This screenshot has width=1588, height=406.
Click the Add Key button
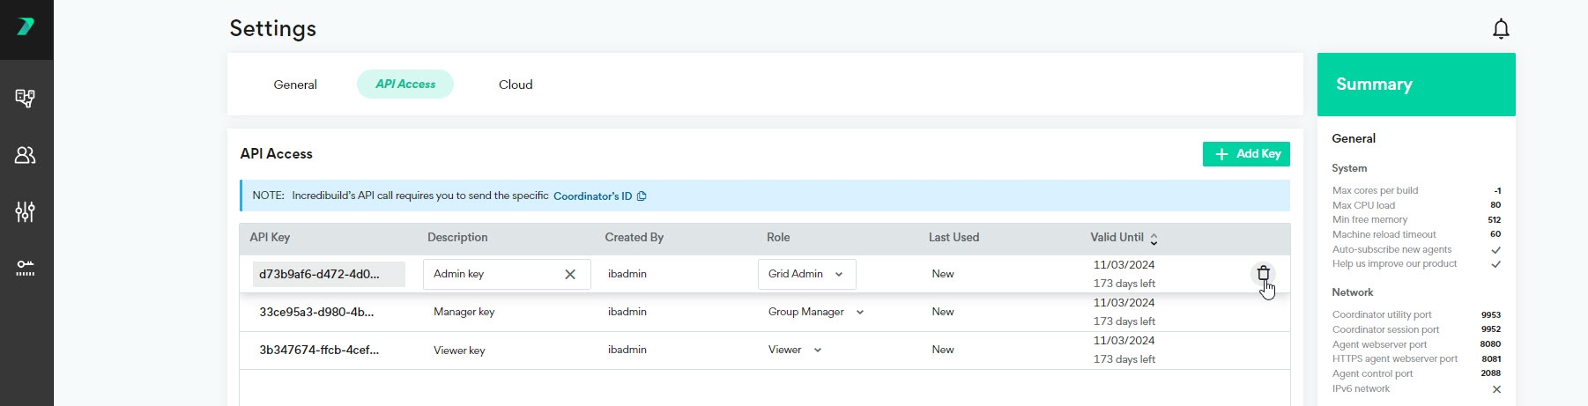pos(1246,154)
